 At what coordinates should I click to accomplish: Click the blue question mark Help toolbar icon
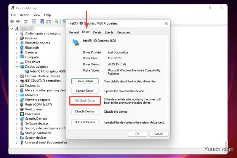(x=42, y=21)
